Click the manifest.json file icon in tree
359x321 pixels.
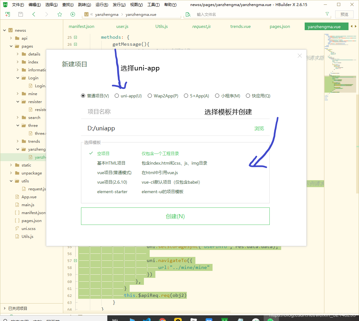click(17, 213)
